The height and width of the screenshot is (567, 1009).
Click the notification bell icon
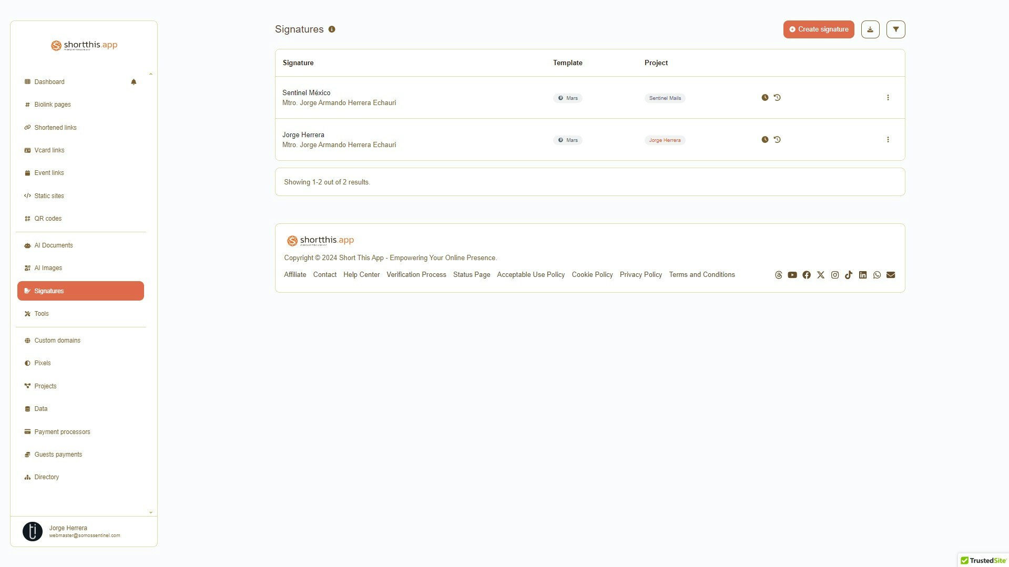click(134, 82)
